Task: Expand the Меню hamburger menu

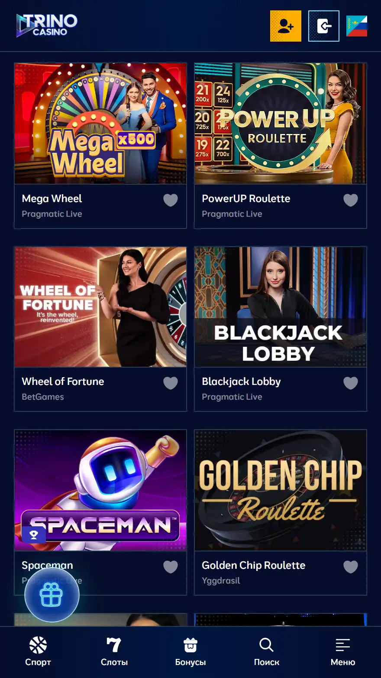Action: (343, 652)
